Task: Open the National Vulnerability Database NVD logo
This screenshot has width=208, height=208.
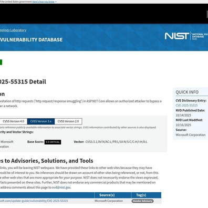Action: click(x=200, y=36)
